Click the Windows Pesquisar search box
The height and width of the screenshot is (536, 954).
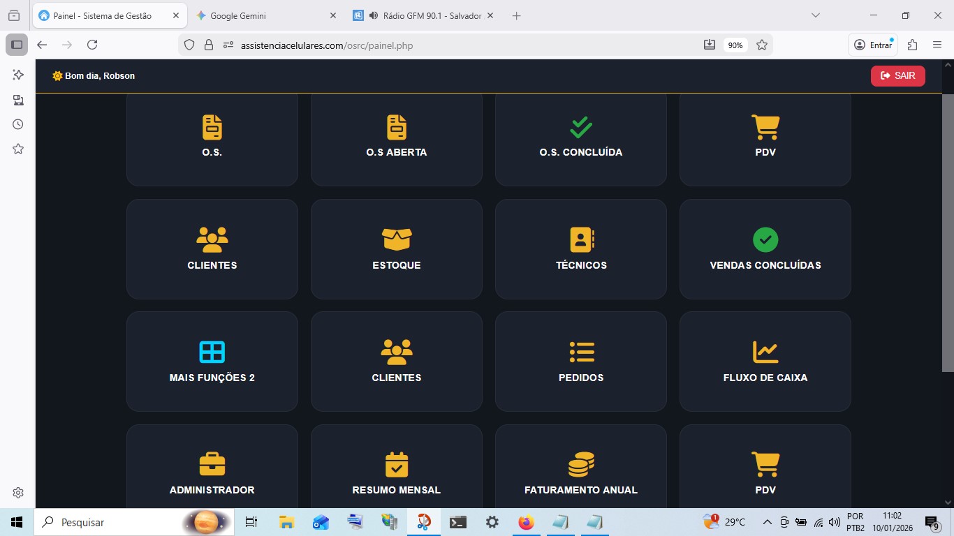click(112, 522)
